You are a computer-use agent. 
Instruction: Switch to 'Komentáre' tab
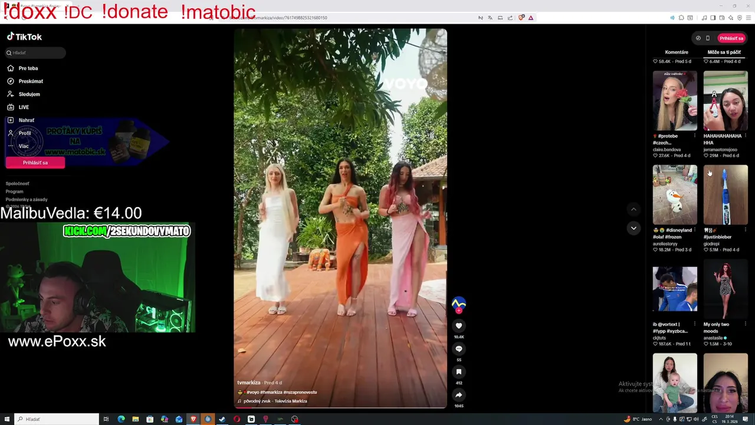tap(677, 53)
